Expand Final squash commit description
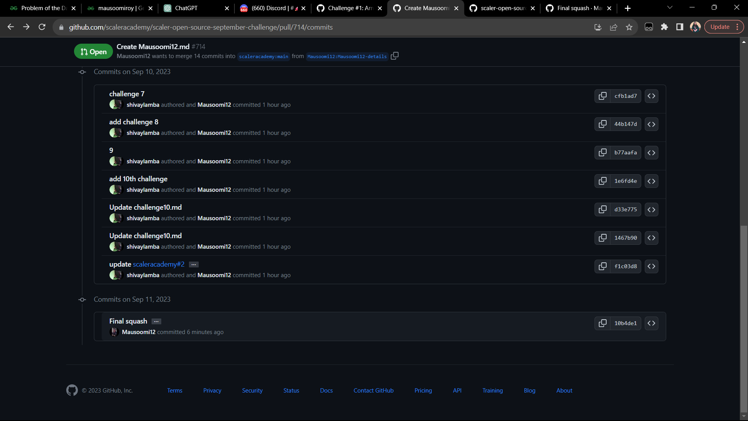Screen dimensions: 748x421 pos(156,322)
